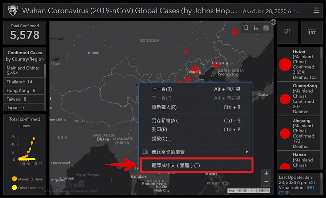Click the northeastern China large case marker
The height and width of the screenshot is (198, 326).
pyautogui.click(x=235, y=32)
